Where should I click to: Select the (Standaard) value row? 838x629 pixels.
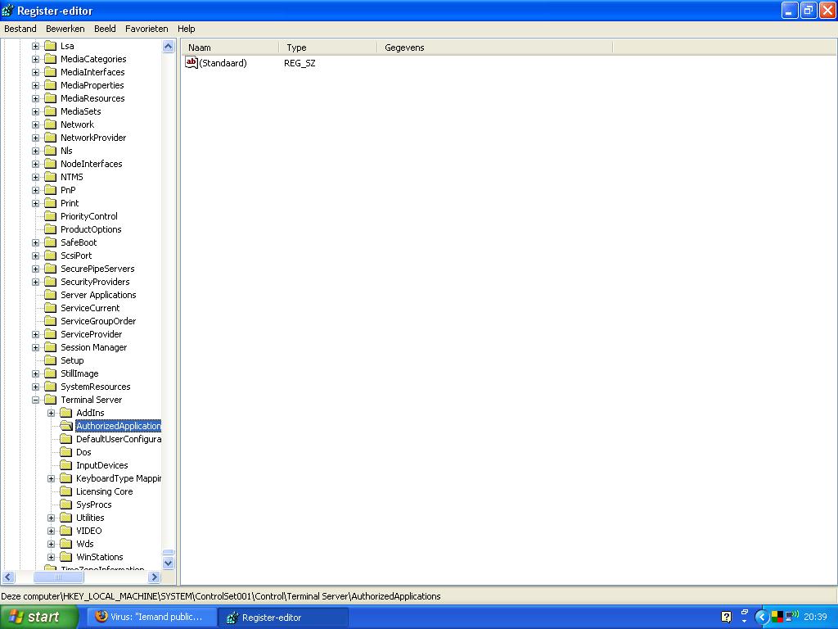(223, 63)
